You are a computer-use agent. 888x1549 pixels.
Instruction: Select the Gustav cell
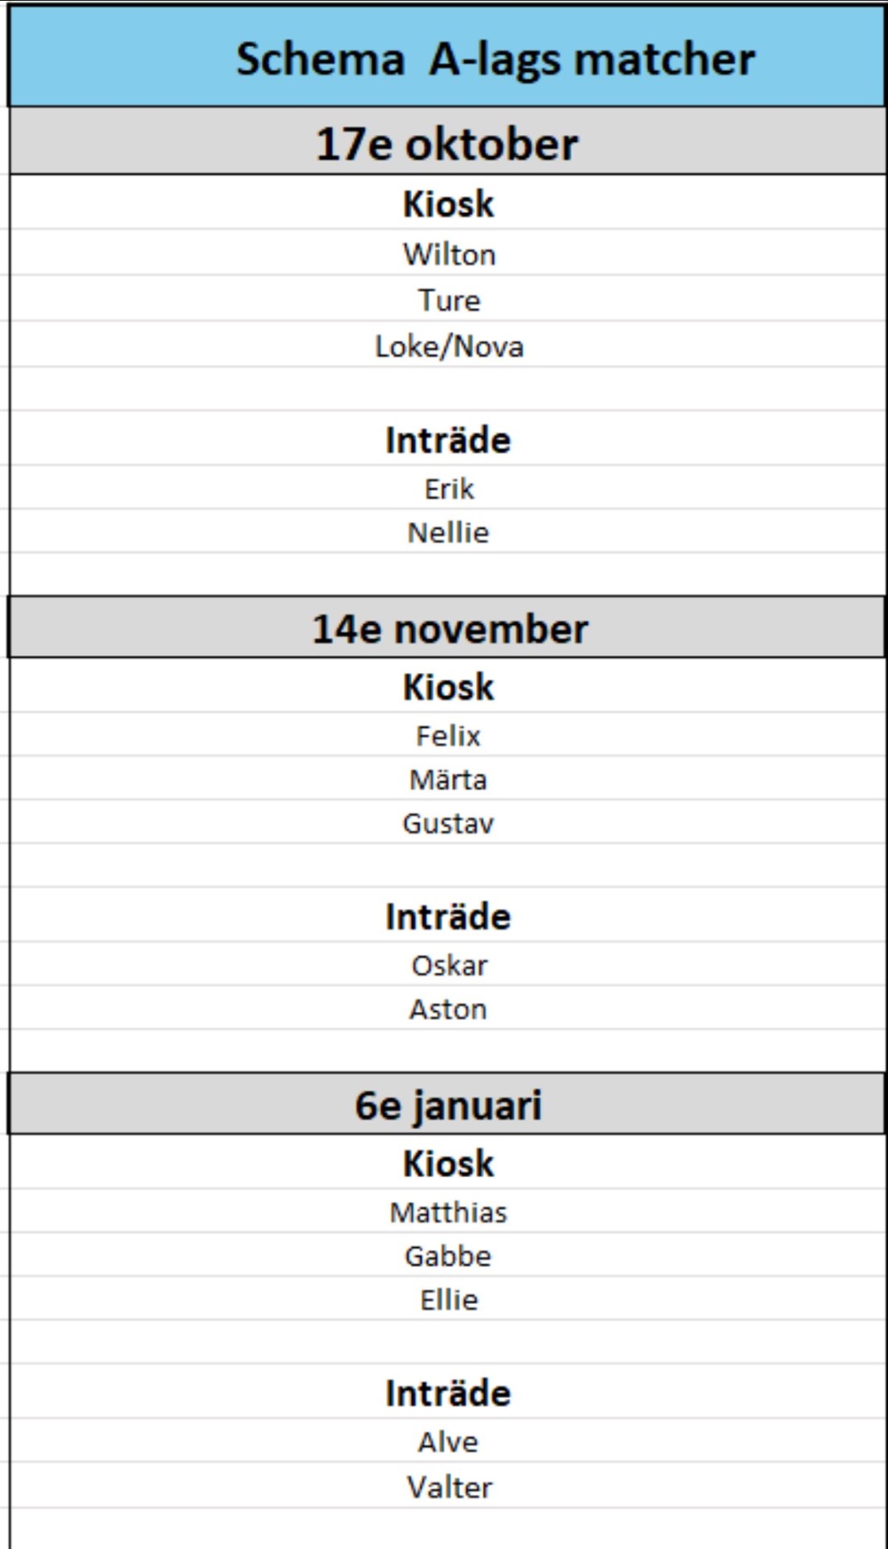point(448,824)
